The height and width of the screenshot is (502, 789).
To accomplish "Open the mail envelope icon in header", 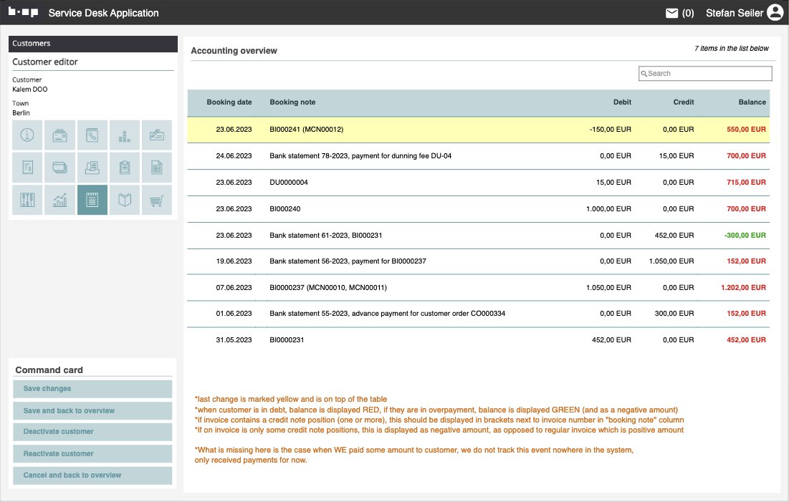I will pyautogui.click(x=671, y=13).
